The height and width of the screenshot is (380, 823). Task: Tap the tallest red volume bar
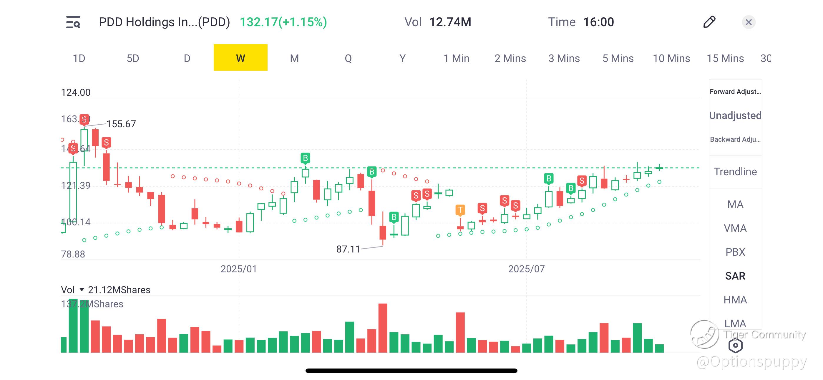[x=383, y=328]
